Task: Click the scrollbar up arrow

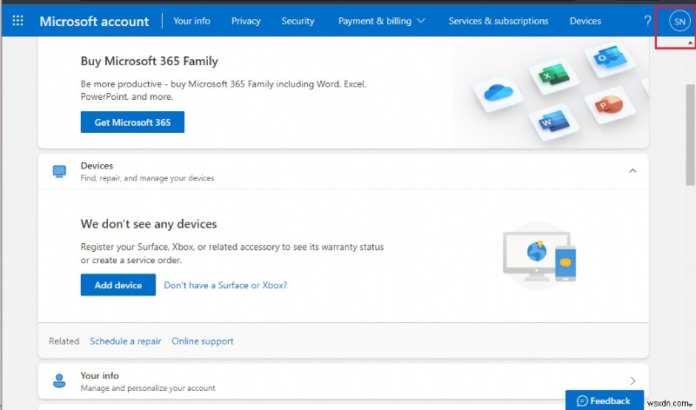Action: 690,43
